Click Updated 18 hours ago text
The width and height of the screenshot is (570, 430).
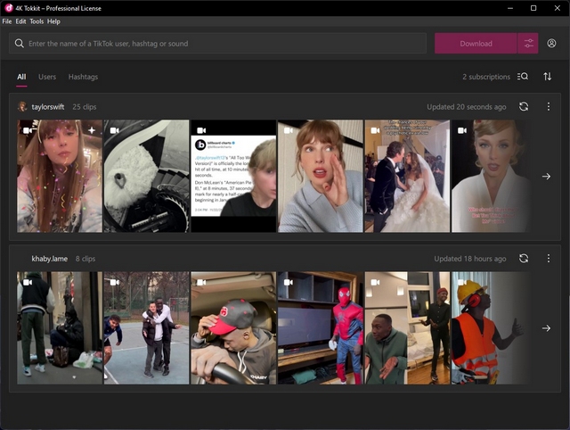(x=470, y=259)
